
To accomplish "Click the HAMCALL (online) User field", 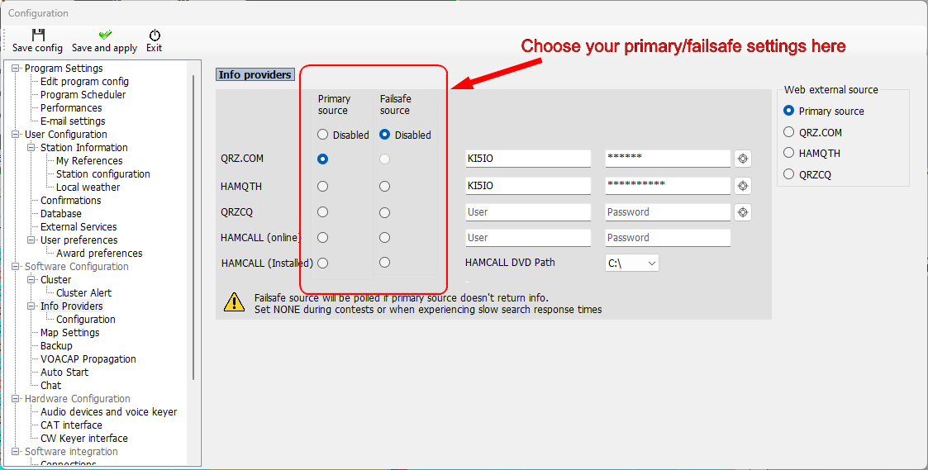I will [x=529, y=237].
